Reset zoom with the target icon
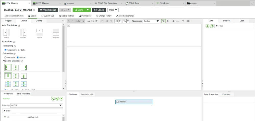The width and height of the screenshot is (255, 121). pyautogui.click(x=183, y=21)
